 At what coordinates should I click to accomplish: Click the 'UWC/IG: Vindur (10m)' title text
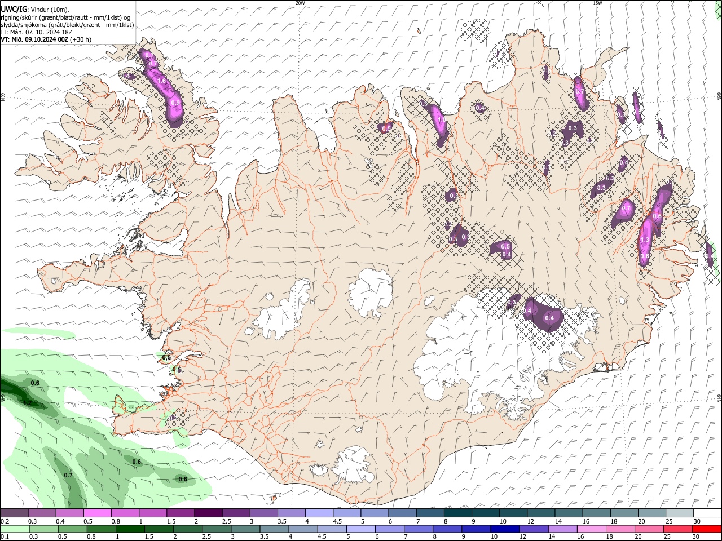[x=34, y=9]
